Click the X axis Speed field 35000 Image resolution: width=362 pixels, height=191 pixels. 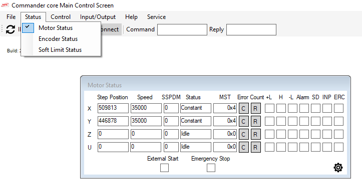click(146, 108)
